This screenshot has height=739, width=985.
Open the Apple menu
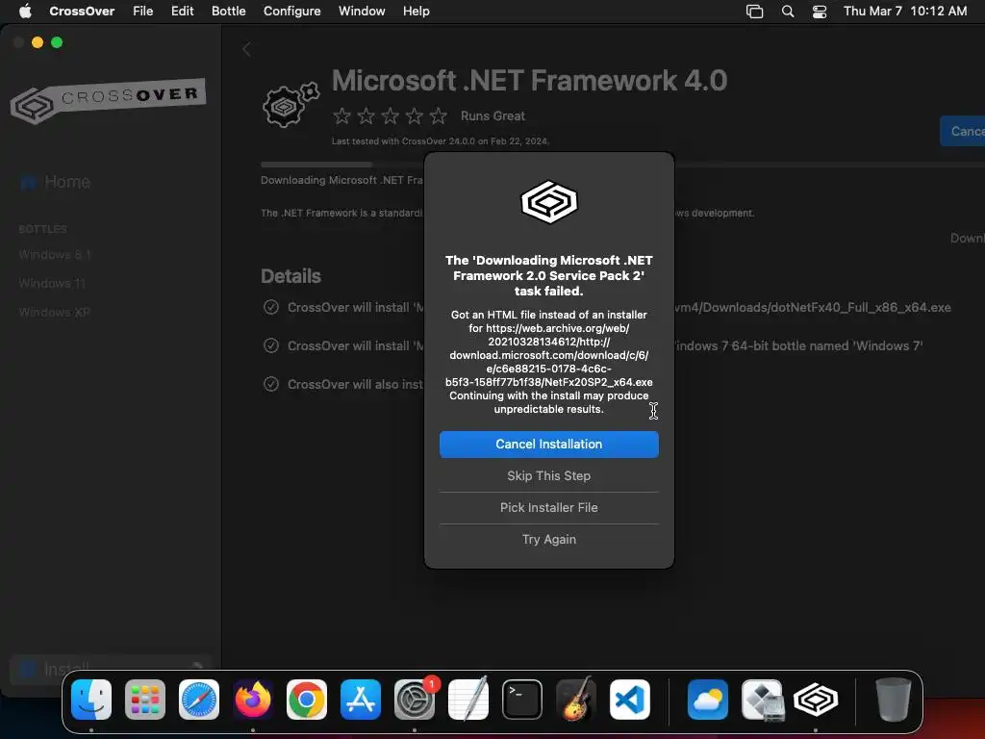click(x=25, y=11)
